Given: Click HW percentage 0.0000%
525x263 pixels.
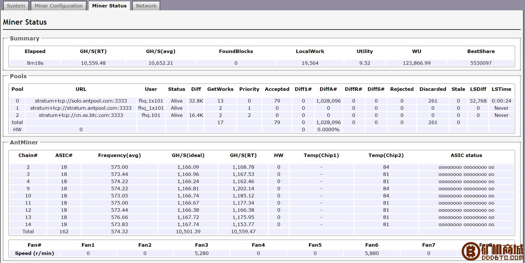Looking at the screenshot, I should click(328, 129).
